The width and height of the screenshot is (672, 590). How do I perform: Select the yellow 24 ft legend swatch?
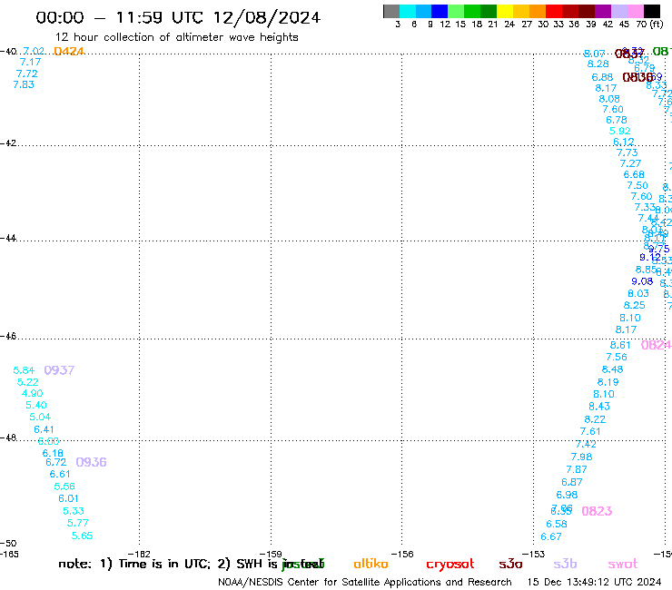tap(505, 11)
